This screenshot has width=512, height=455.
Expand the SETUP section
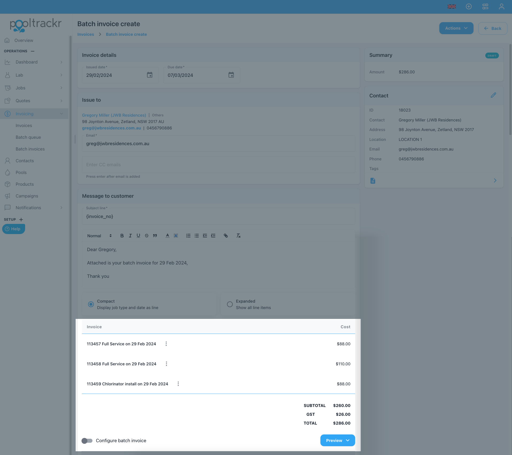coord(21,219)
